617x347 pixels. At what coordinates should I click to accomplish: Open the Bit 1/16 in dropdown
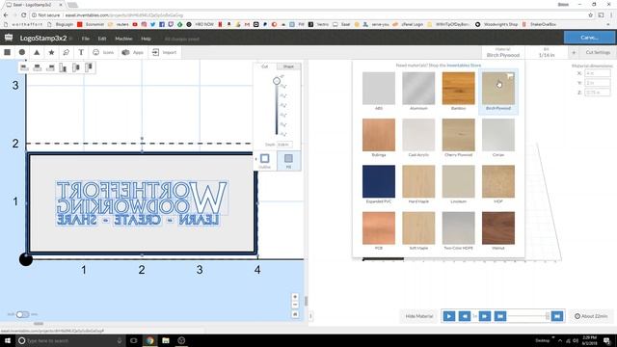tap(547, 52)
